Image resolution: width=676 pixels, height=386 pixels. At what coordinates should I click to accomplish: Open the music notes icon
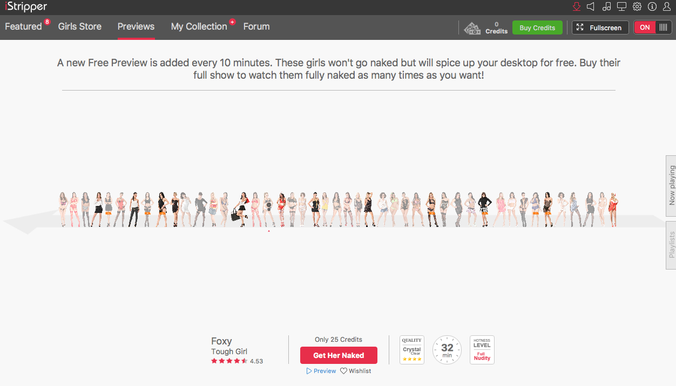pos(606,7)
